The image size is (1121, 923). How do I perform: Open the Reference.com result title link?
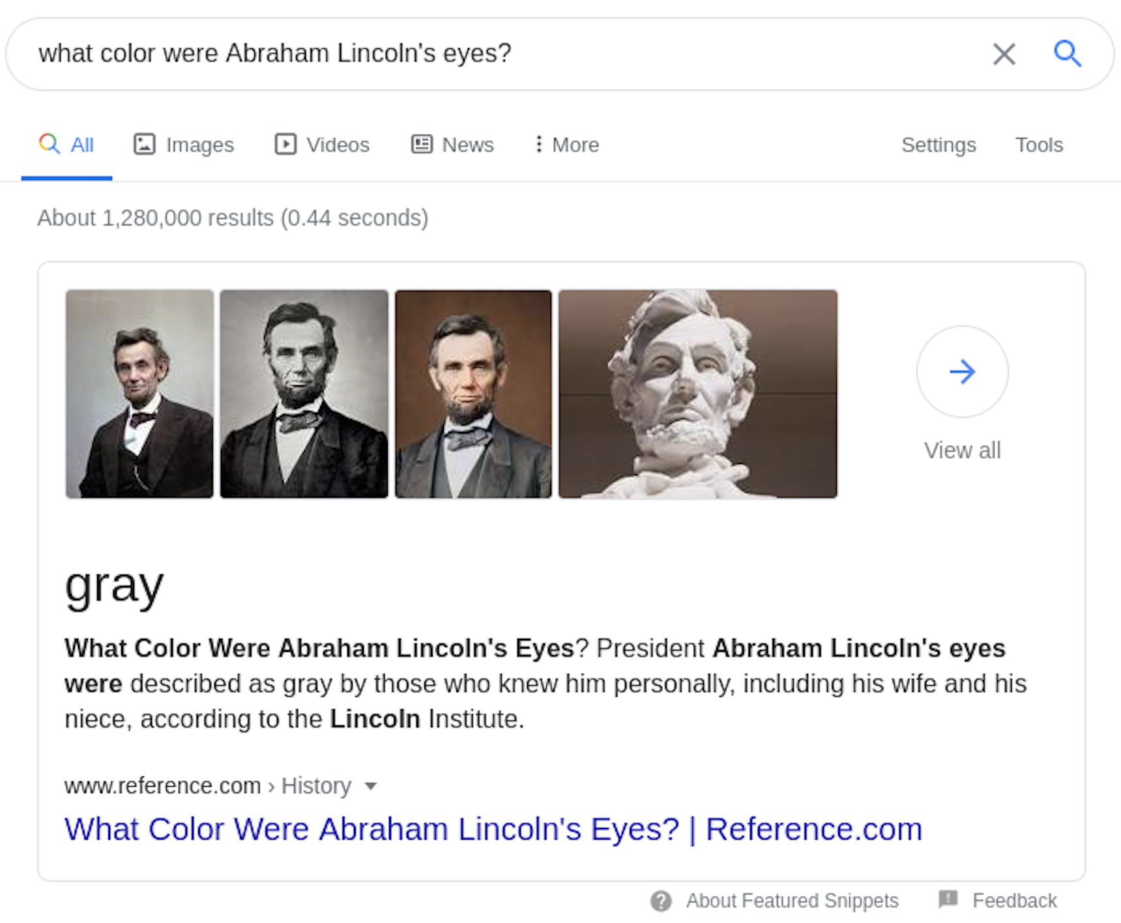pos(493,830)
